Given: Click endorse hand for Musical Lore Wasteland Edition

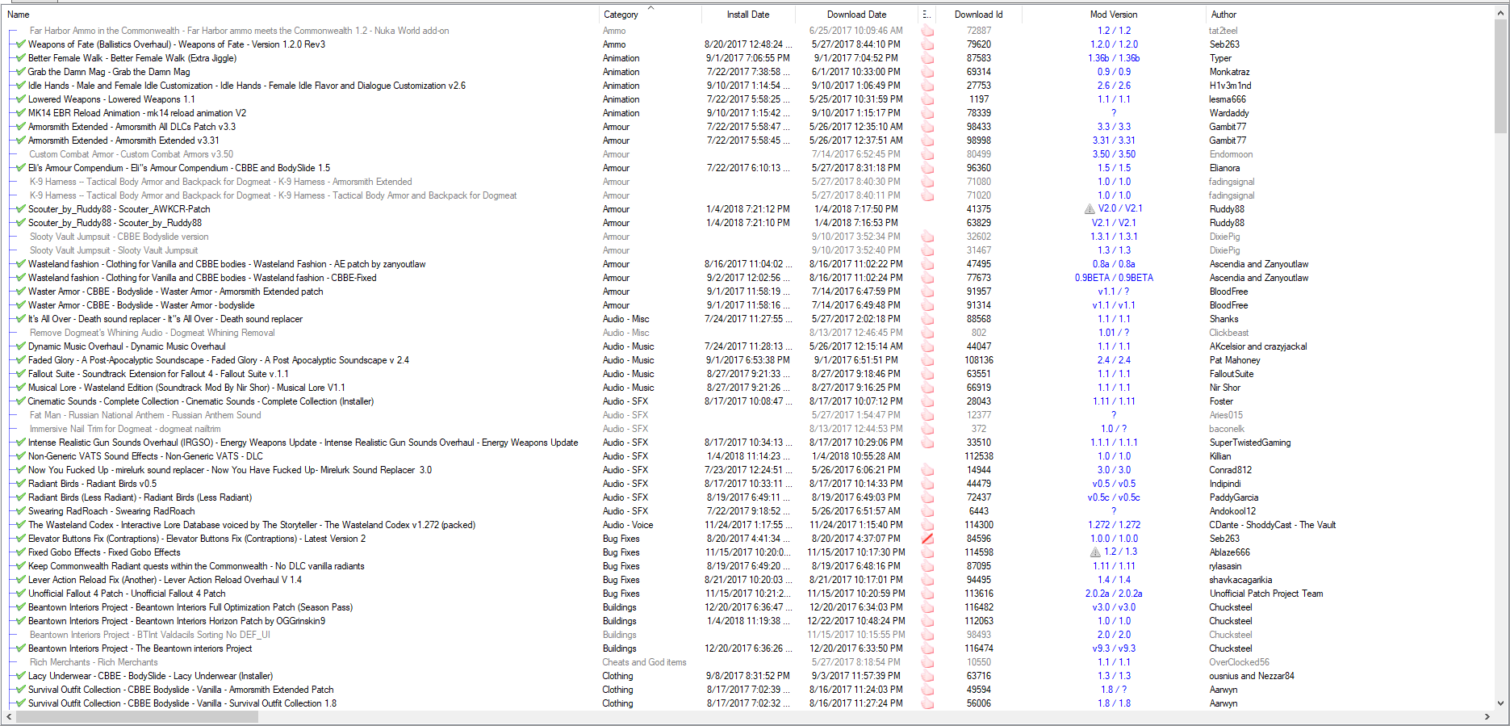Looking at the screenshot, I should pos(927,388).
